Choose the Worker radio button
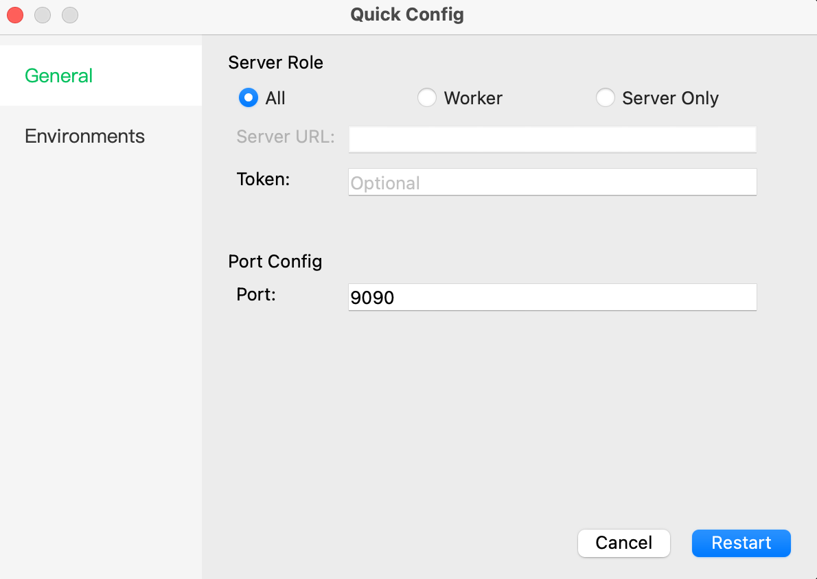 [426, 97]
